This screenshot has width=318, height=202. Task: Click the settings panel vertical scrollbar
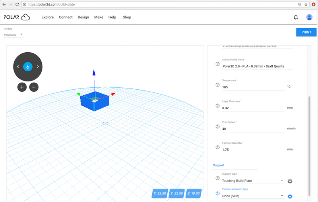(x=309, y=146)
